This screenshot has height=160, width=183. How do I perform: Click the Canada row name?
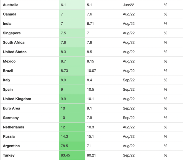click(x=9, y=14)
